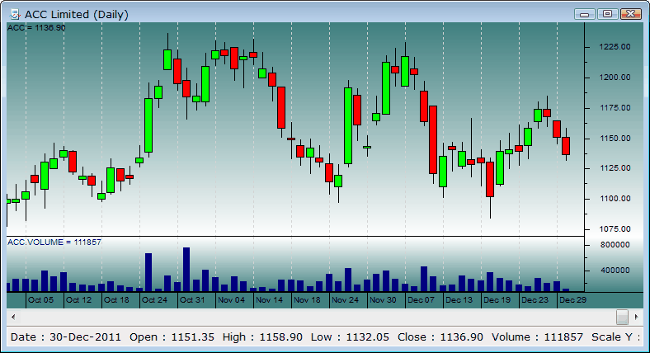Click the scrollbar left arrow
Screen dimensions: 650x353
point(12,317)
